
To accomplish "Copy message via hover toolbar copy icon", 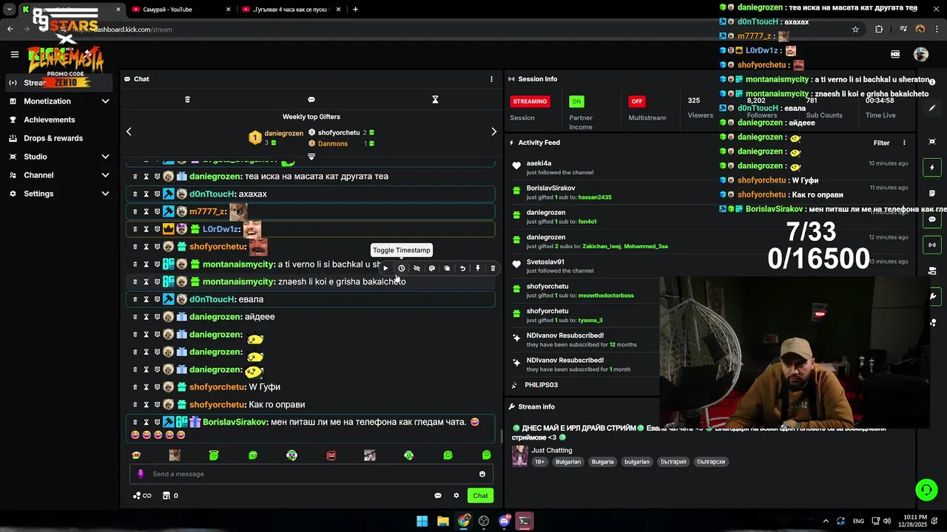I will click(447, 268).
